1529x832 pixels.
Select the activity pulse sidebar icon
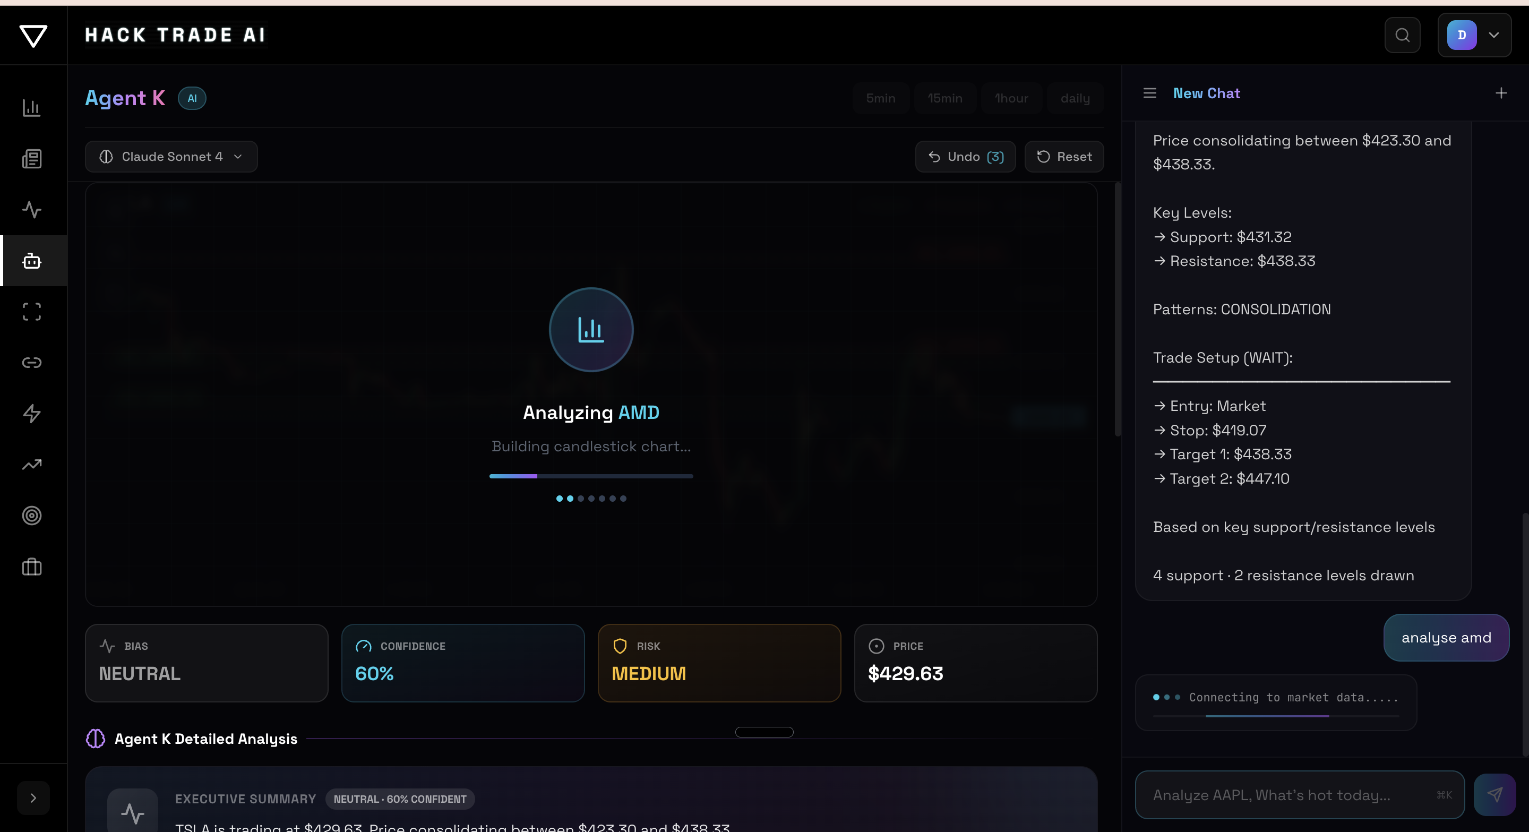31,210
